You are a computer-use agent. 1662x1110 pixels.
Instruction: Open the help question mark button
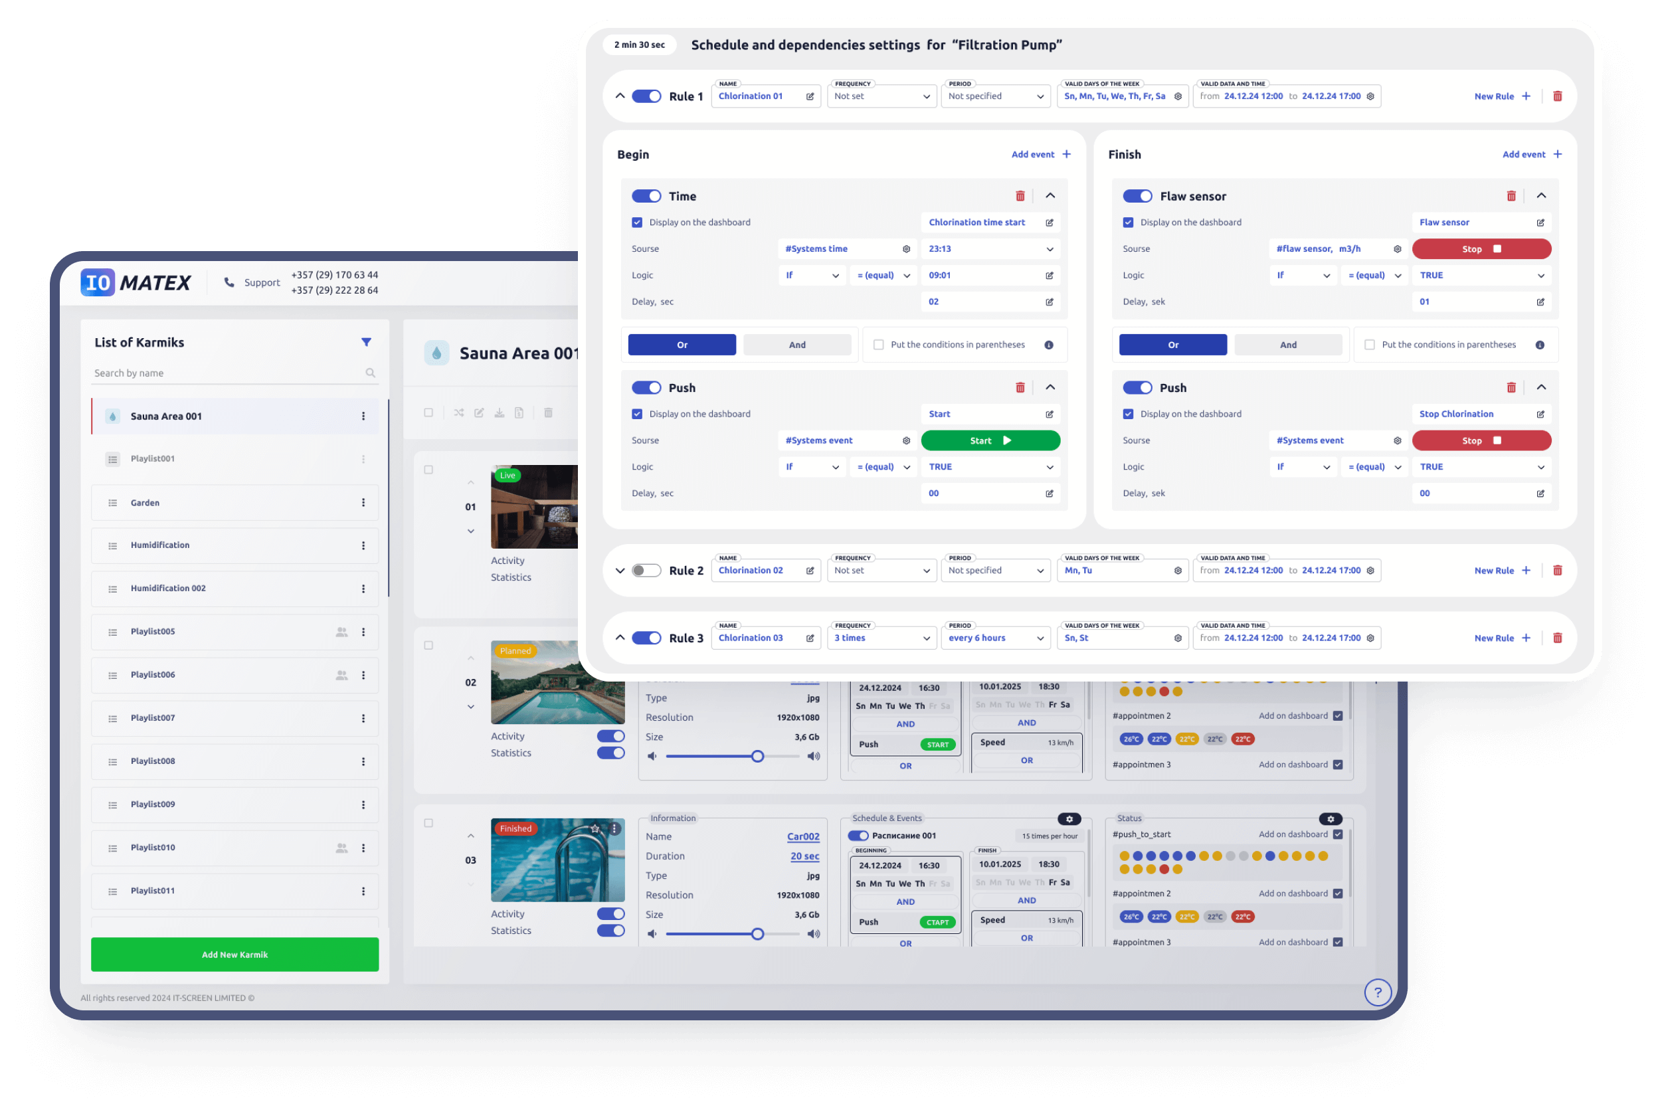(1378, 992)
